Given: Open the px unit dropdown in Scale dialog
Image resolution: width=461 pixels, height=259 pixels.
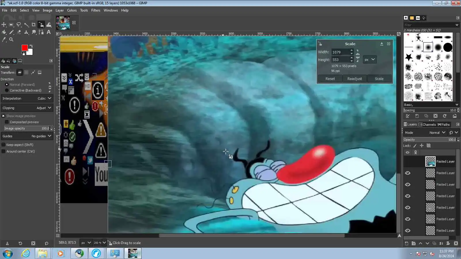Looking at the screenshot, I should 370,60.
